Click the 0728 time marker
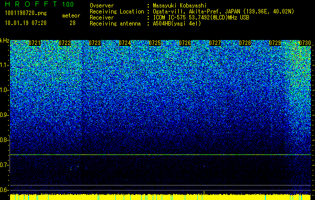Screen dimensions: 315x200 coord(245,43)
